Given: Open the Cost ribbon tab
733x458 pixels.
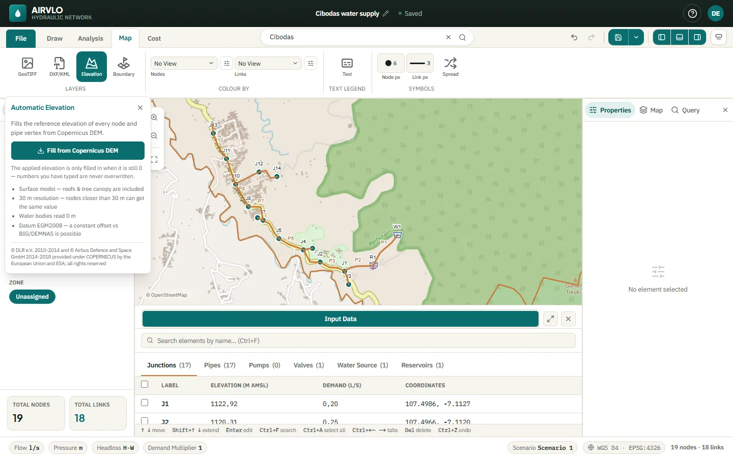Looking at the screenshot, I should coord(154,39).
